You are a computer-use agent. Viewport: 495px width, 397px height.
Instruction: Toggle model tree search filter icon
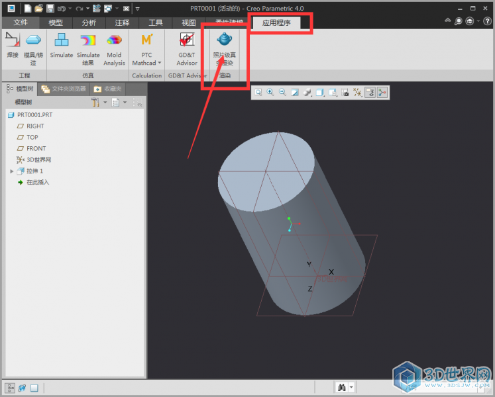(x=138, y=102)
